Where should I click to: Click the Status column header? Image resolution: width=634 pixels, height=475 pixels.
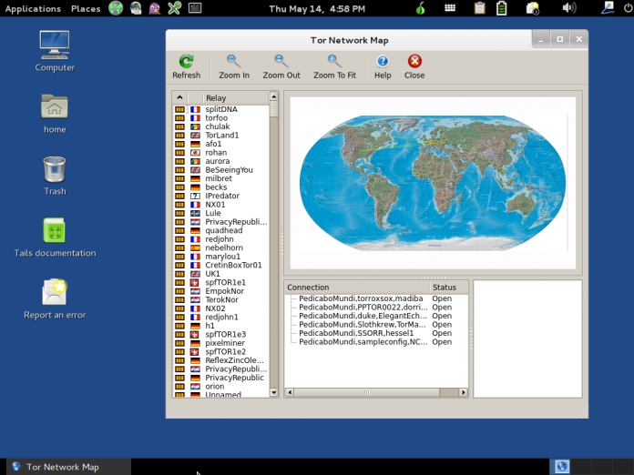point(448,288)
